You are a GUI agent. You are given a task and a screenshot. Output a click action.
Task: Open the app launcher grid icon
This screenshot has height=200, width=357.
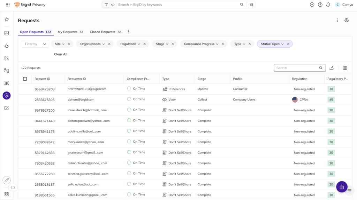tap(8, 5)
